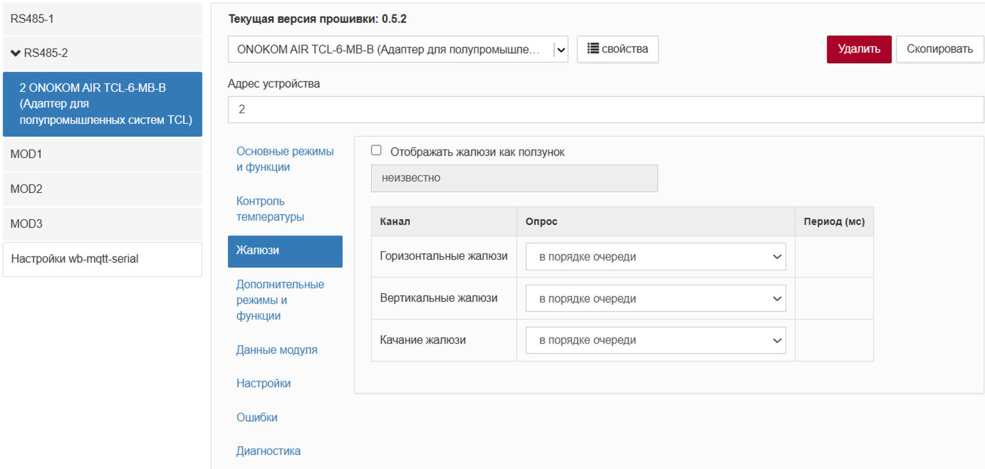Screen dimensions: 985x469
Task: Click the red Удалить button
Action: pos(859,49)
